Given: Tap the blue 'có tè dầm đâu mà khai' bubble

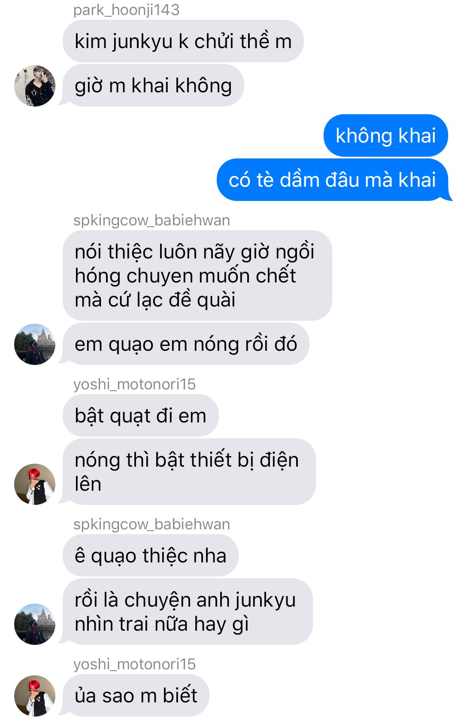Looking at the screenshot, I should click(x=333, y=179).
